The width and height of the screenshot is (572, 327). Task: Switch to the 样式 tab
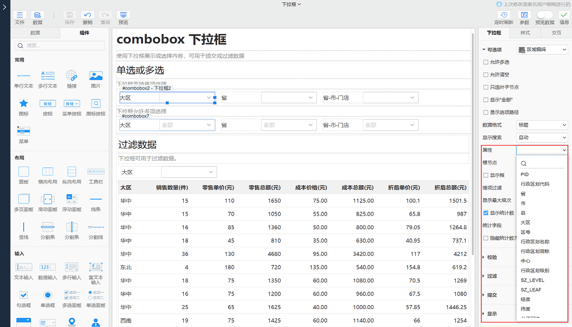coord(525,33)
